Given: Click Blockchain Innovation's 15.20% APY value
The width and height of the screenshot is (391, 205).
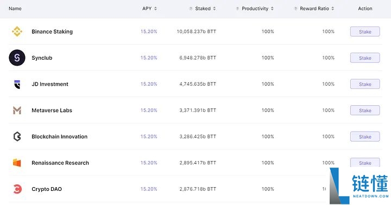Looking at the screenshot, I should pos(149,137).
